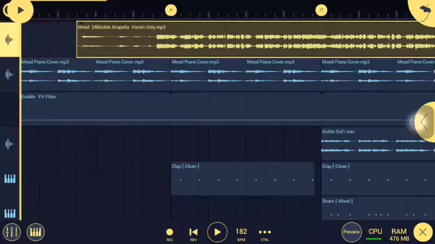Open tempo settings showing 182 BPM
435x244 pixels.
pos(241,233)
